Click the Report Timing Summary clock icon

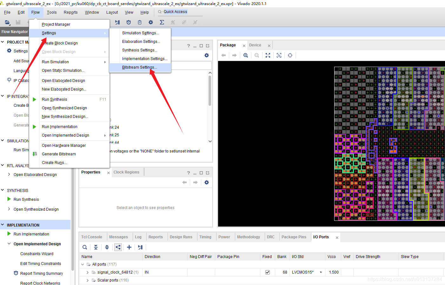(x=16, y=273)
